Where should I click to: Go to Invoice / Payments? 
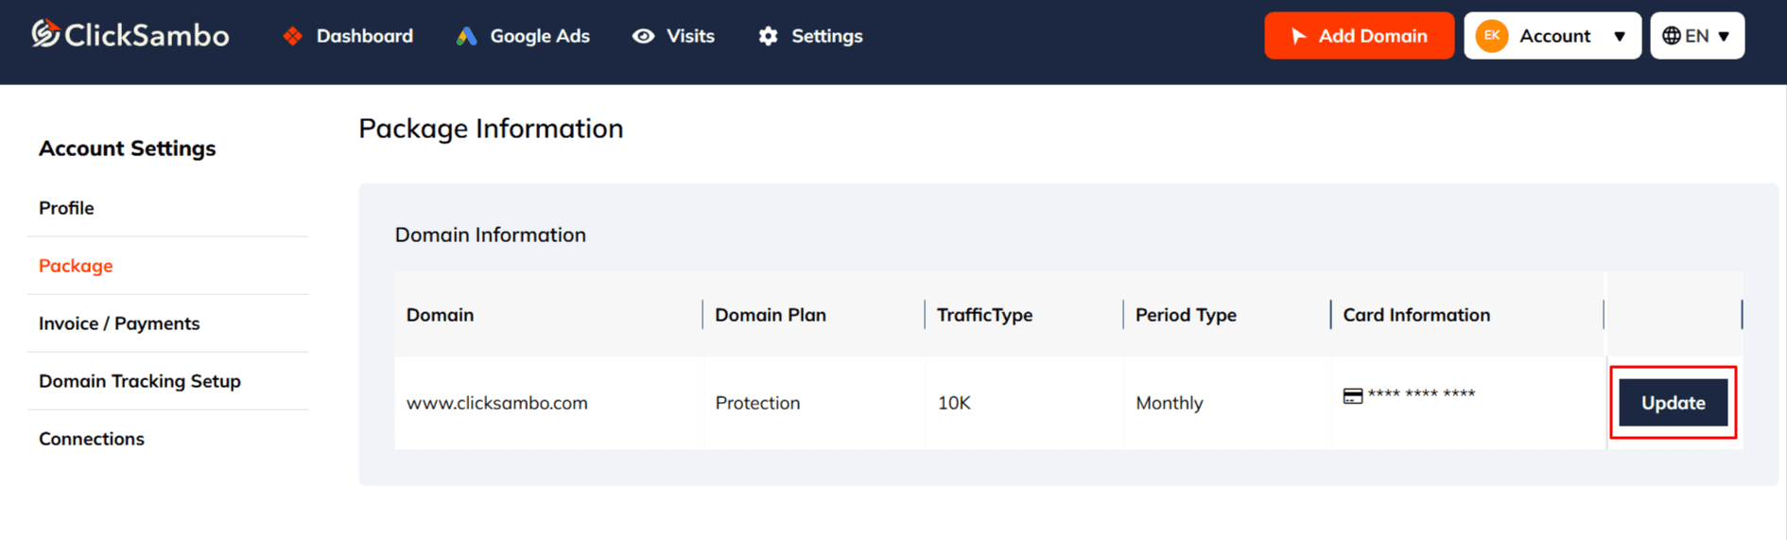click(x=119, y=323)
